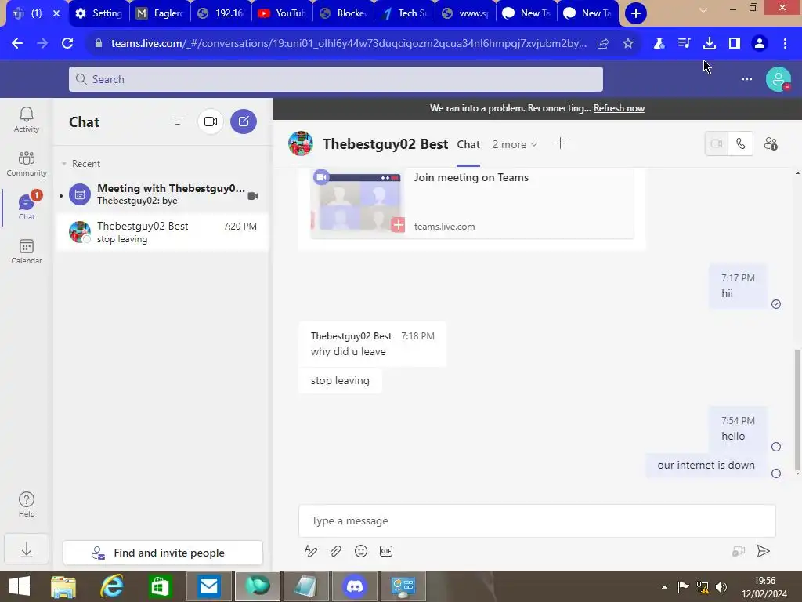
Task: Open the profile avatar at top right
Action: (778, 79)
